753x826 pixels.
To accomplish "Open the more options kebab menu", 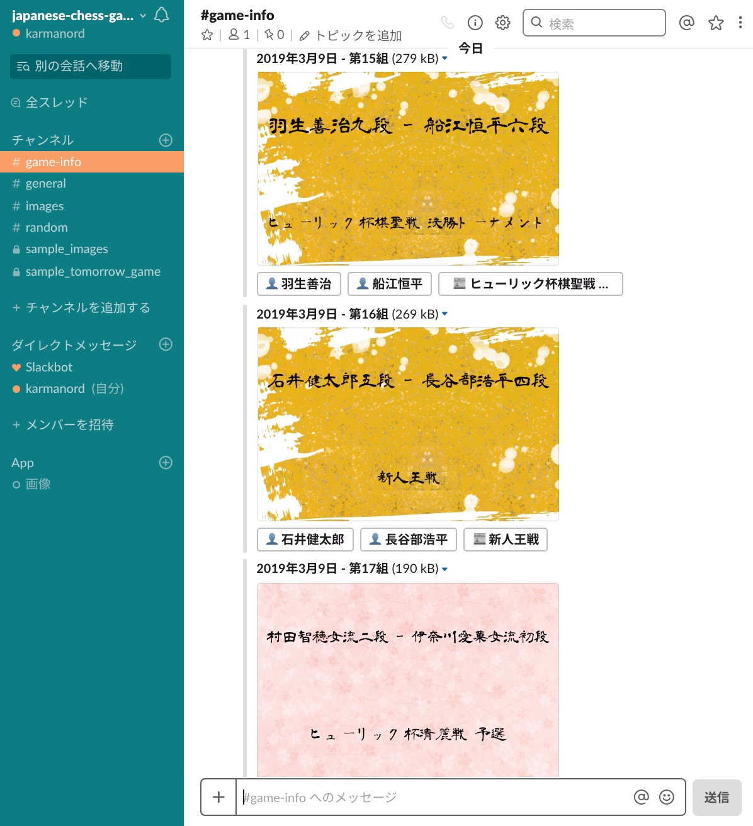I will coord(740,22).
